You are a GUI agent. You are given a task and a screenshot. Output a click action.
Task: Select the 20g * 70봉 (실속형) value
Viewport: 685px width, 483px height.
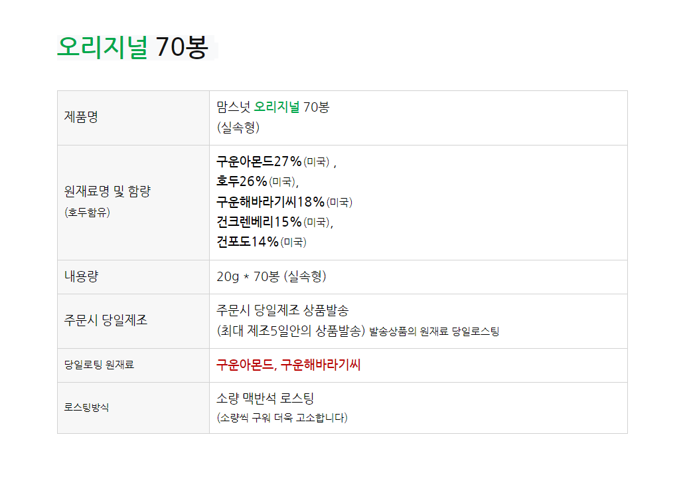(271, 277)
